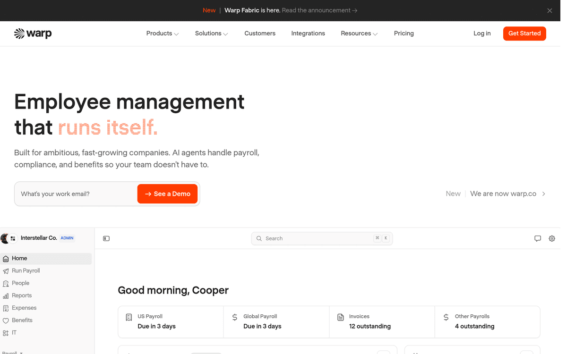Viewport: 567px width, 354px height.
Task: Click the 12 outstanding text
Action: click(370, 326)
